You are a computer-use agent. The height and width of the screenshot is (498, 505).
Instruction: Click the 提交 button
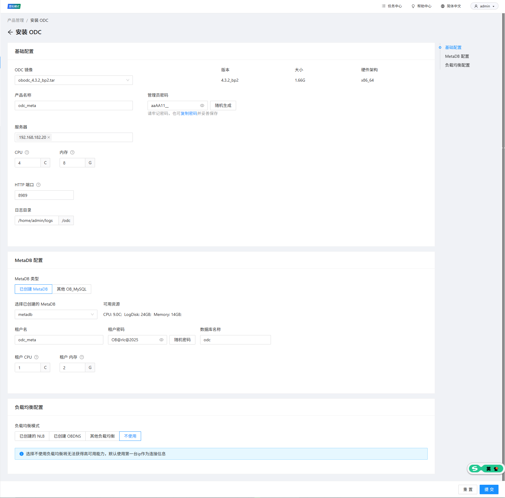tap(489, 489)
